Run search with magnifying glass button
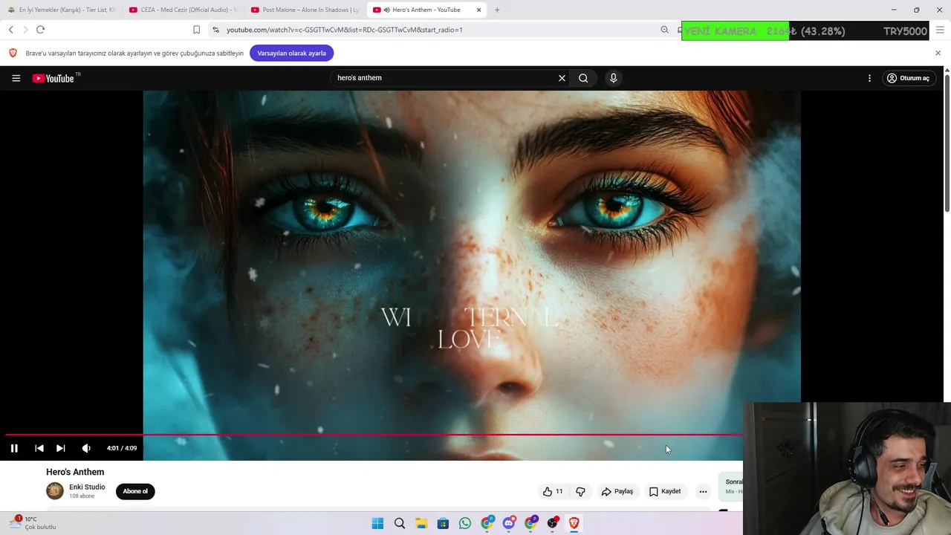 pos(583,78)
